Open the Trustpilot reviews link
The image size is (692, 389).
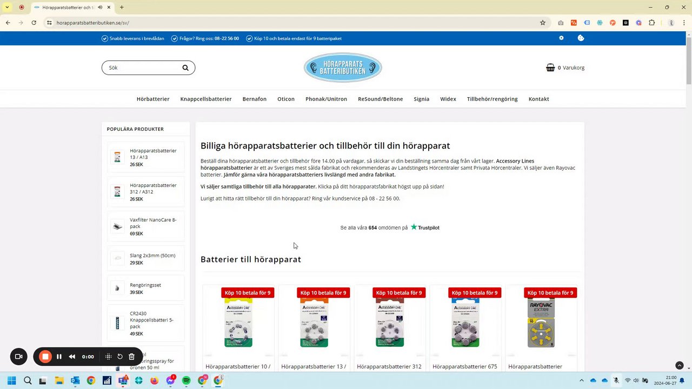[x=390, y=227]
